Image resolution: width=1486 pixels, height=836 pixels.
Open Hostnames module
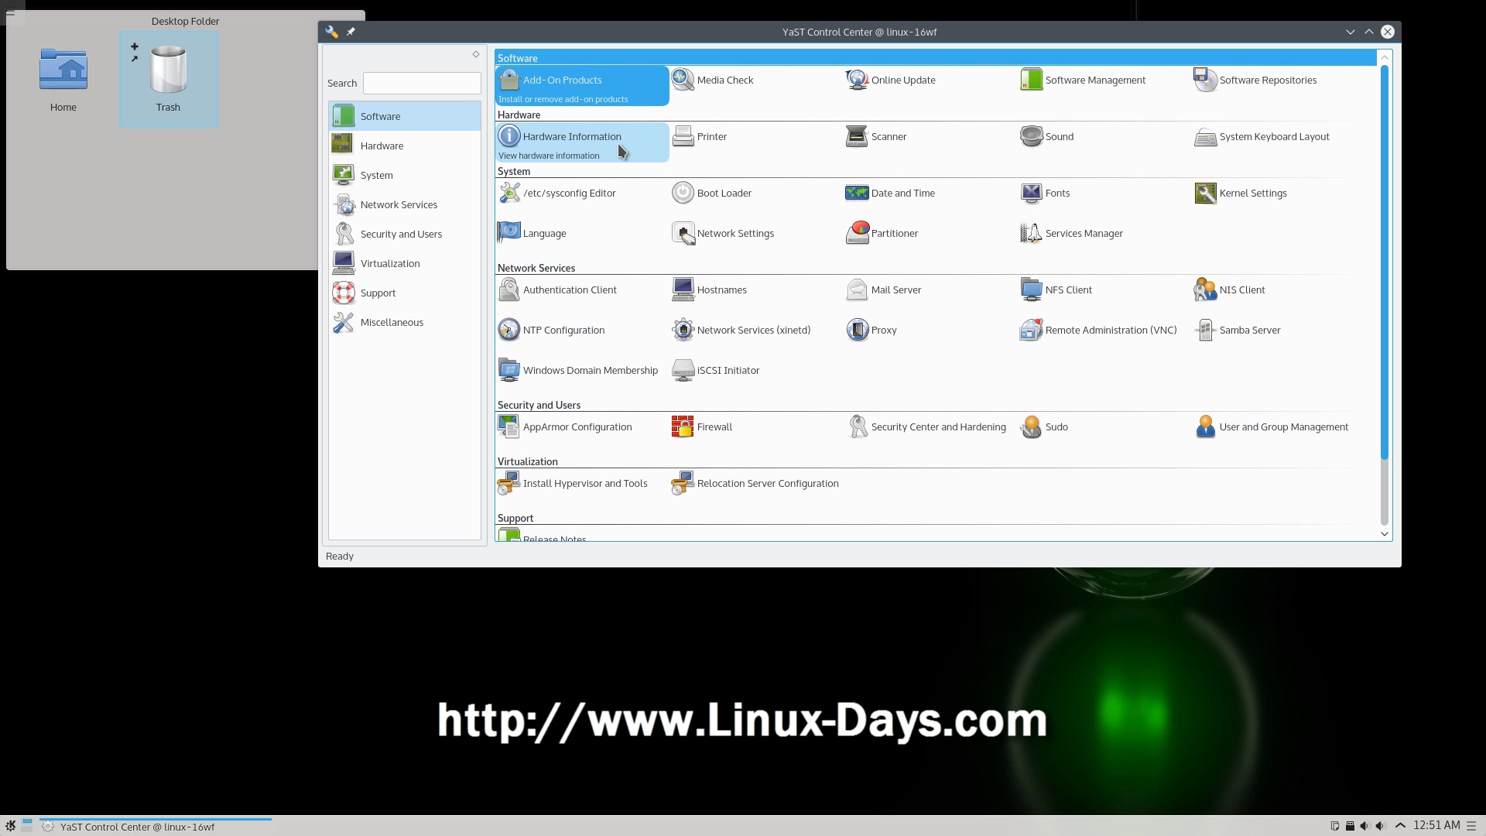coord(709,290)
